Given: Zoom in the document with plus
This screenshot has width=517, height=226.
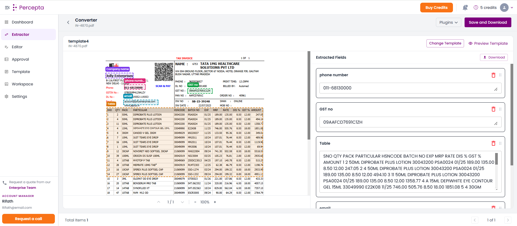Looking at the screenshot, I should pyautogui.click(x=215, y=202).
